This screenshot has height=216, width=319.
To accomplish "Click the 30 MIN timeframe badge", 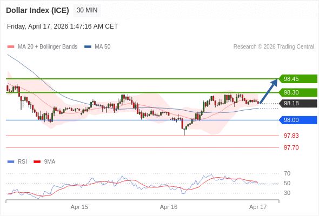I will pyautogui.click(x=87, y=10).
